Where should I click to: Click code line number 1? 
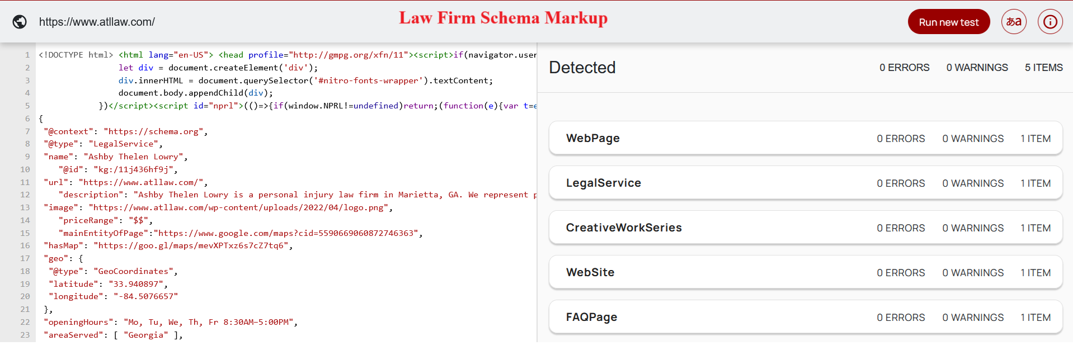pyautogui.click(x=27, y=55)
